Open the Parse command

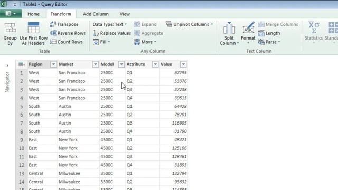[x=269, y=42]
